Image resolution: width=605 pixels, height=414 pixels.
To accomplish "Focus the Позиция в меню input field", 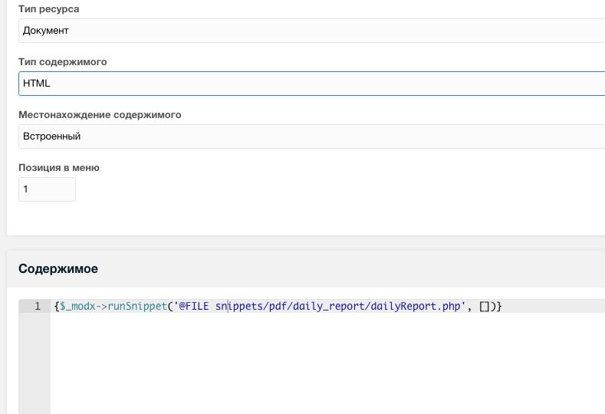I will tap(47, 189).
